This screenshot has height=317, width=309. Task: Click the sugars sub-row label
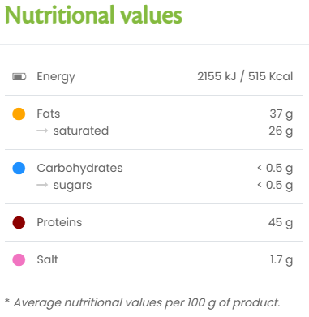(72, 186)
